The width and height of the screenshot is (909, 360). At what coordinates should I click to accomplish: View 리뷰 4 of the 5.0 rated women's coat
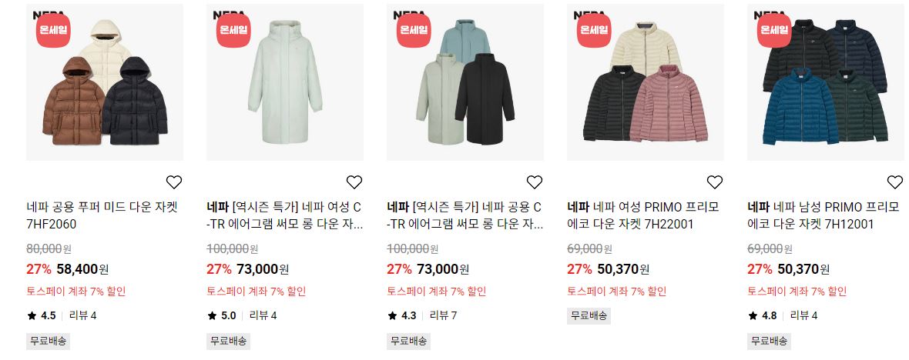pyautogui.click(x=263, y=315)
